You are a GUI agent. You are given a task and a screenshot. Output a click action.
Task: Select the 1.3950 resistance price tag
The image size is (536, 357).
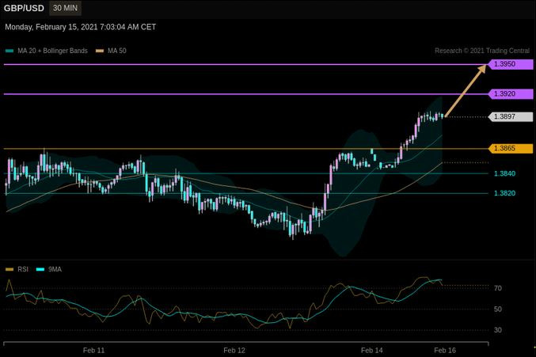(511, 64)
